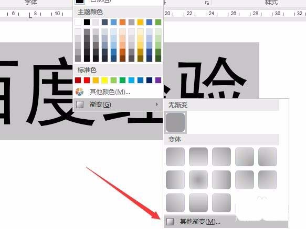Click the icon beside 其他渐变(M)
Image resolution: width=306 pixels, height=229 pixels.
[x=170, y=221]
